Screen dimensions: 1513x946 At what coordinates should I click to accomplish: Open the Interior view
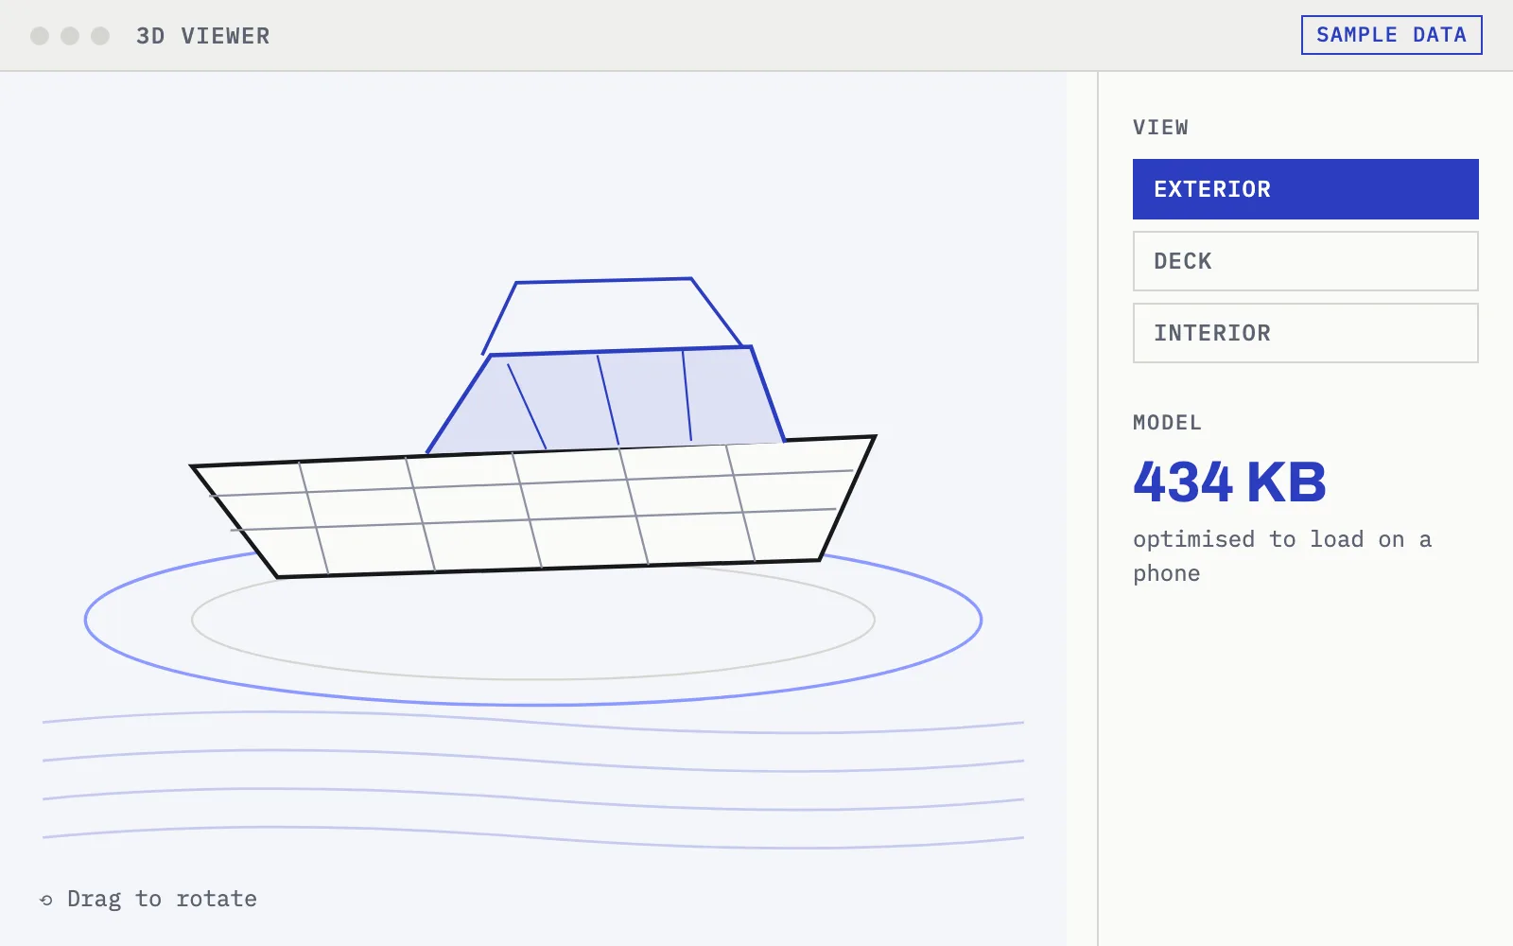click(x=1305, y=333)
